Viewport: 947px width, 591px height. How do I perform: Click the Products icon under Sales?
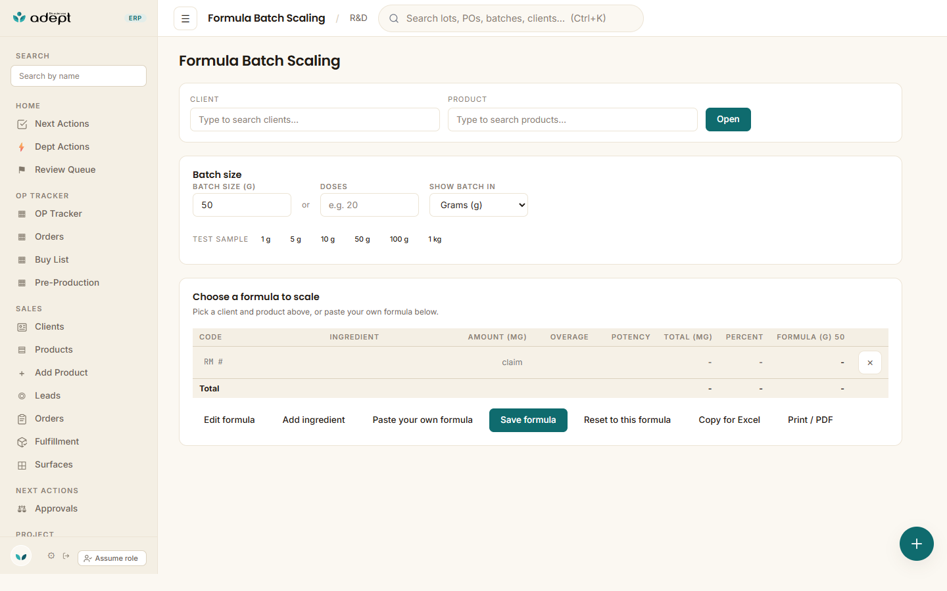pyautogui.click(x=22, y=350)
